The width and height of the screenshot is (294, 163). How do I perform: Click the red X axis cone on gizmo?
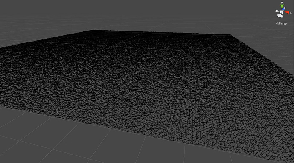pos(287,12)
